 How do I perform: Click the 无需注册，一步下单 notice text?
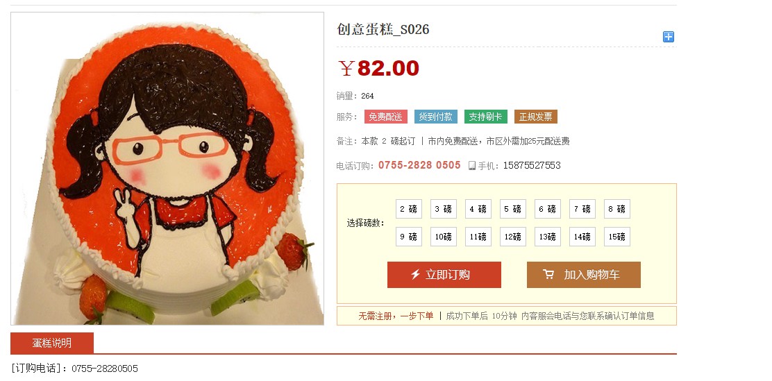pos(396,316)
